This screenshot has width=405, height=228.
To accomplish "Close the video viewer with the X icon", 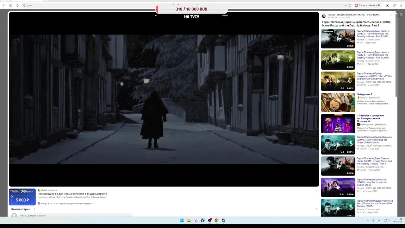I will pos(401,15).
